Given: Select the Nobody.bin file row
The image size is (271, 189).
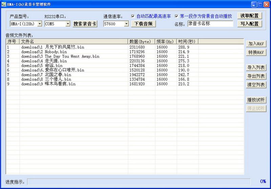Looking at the screenshot, I should [125, 52].
